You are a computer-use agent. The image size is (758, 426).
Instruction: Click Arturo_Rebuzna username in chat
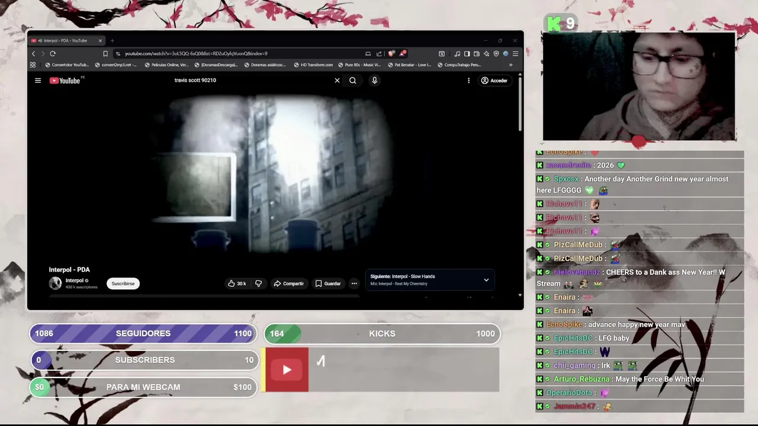coord(582,379)
